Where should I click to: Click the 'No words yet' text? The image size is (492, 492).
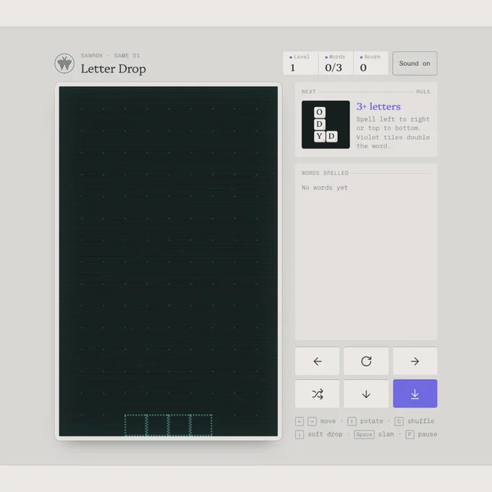tap(325, 187)
